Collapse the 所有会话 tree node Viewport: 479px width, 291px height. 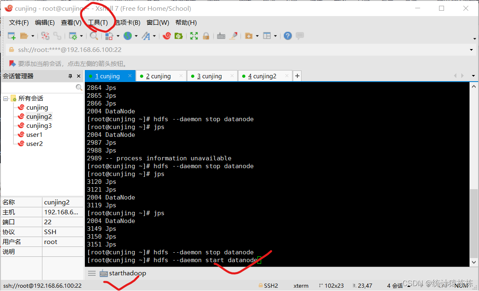click(x=5, y=99)
